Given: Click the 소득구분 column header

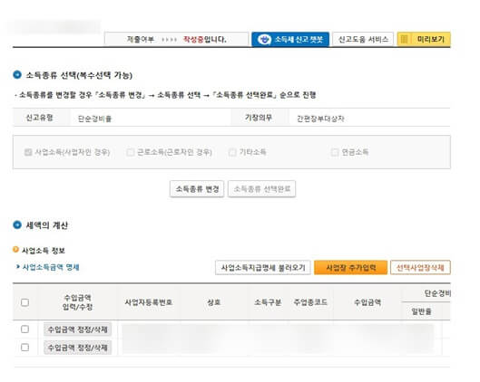Looking at the screenshot, I should (x=268, y=302).
